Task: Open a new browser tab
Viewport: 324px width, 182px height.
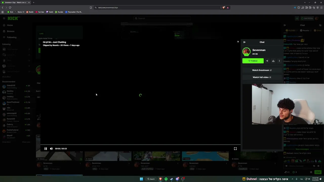Action: (33, 3)
